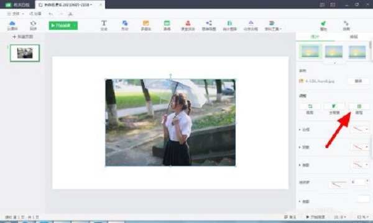373x223 pixels.
Task: Open the zoom percentage dropdown
Action: [x=363, y=217]
